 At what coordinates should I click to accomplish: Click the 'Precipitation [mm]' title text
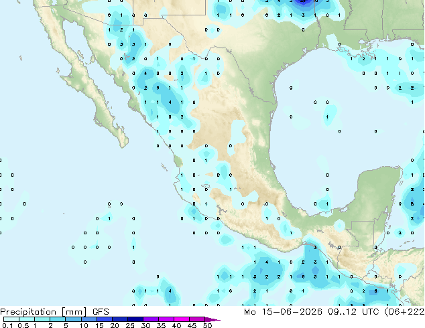point(44,312)
